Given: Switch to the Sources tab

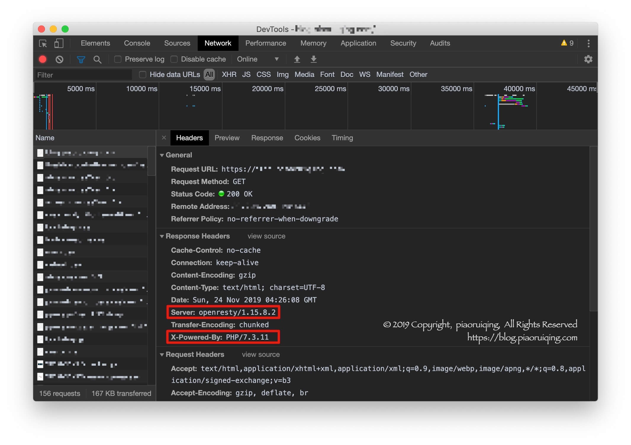Looking at the screenshot, I should 177,43.
